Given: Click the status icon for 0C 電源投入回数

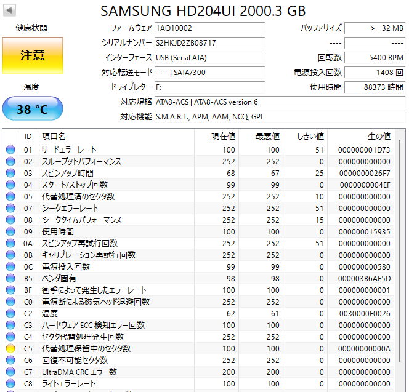Looking at the screenshot, I should pyautogui.click(x=10, y=266).
